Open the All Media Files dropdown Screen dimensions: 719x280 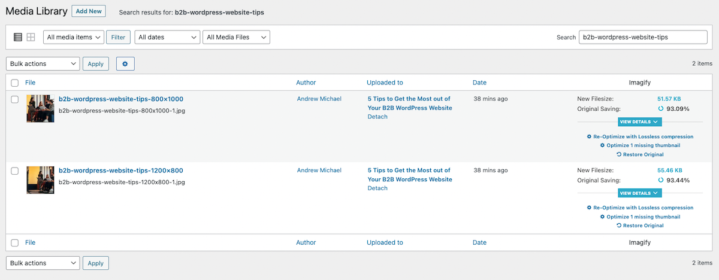pos(237,37)
